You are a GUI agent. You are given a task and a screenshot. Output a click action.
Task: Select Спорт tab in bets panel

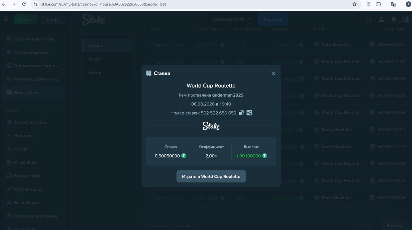pos(107,59)
